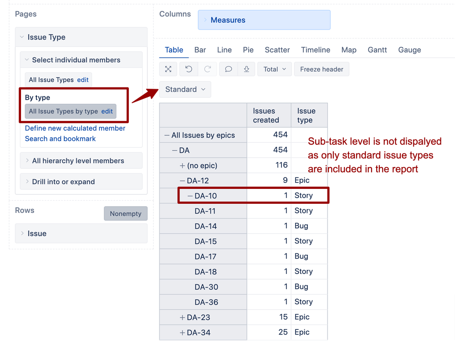455x354 pixels.
Task: Click the export download icon
Action: coord(246,69)
